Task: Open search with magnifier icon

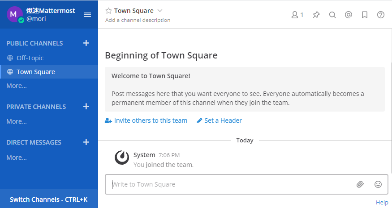Action: pyautogui.click(x=332, y=15)
